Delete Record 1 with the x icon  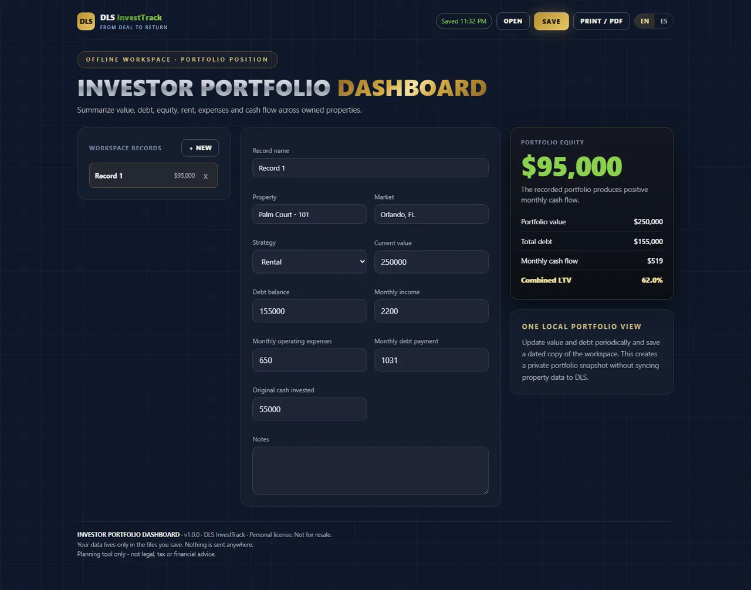205,176
